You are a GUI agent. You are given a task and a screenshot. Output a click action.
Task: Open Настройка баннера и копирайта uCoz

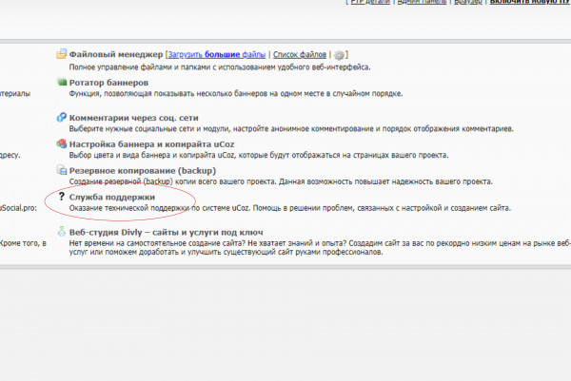[151, 144]
